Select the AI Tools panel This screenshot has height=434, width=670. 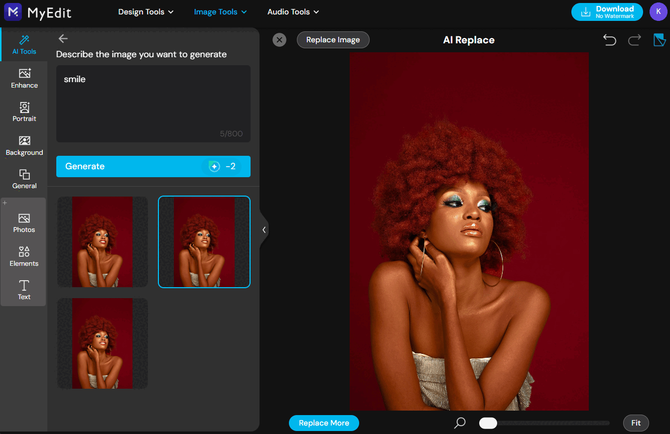tap(24, 44)
